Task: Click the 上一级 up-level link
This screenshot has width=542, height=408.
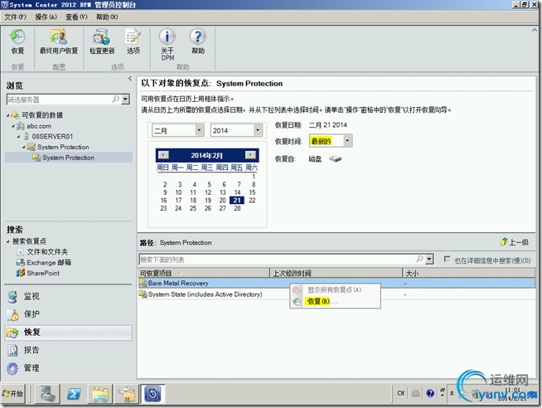Action: point(515,242)
